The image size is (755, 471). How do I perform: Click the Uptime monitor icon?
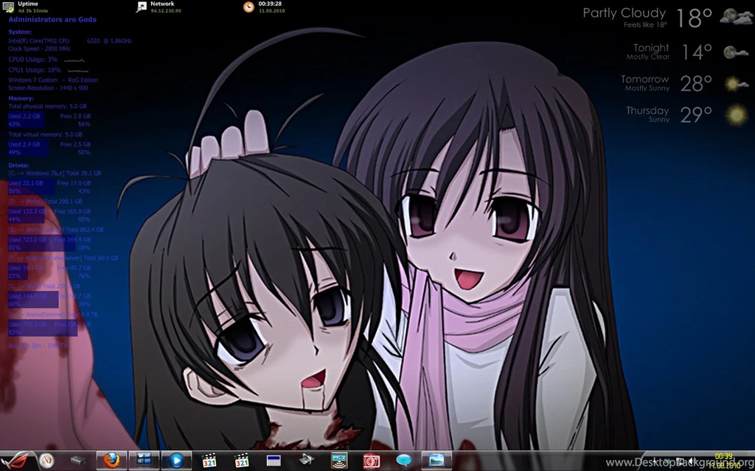click(x=9, y=7)
